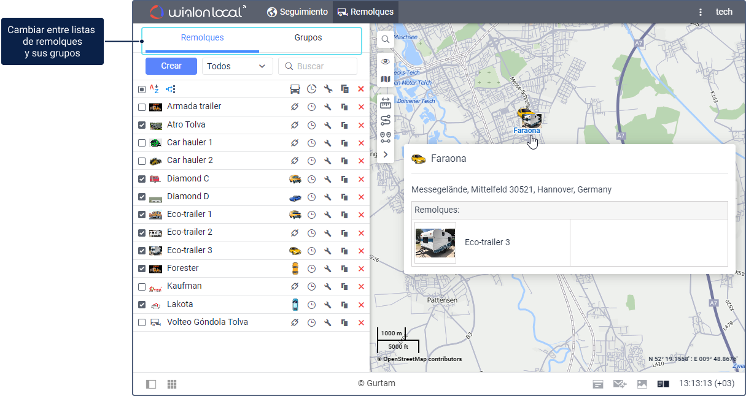Select the routing tool on map
Viewport: 746px width, 396px height.
pos(386,120)
